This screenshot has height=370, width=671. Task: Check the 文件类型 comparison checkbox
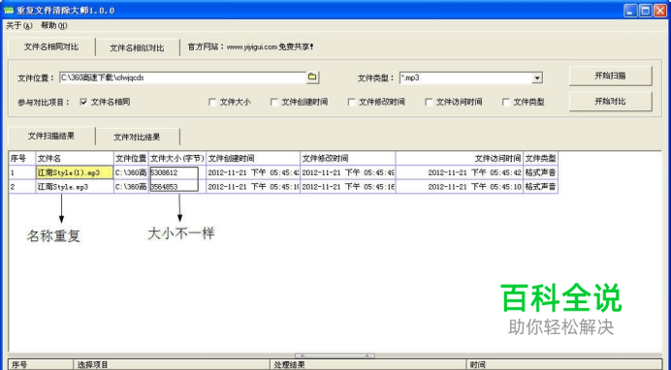[x=506, y=102]
